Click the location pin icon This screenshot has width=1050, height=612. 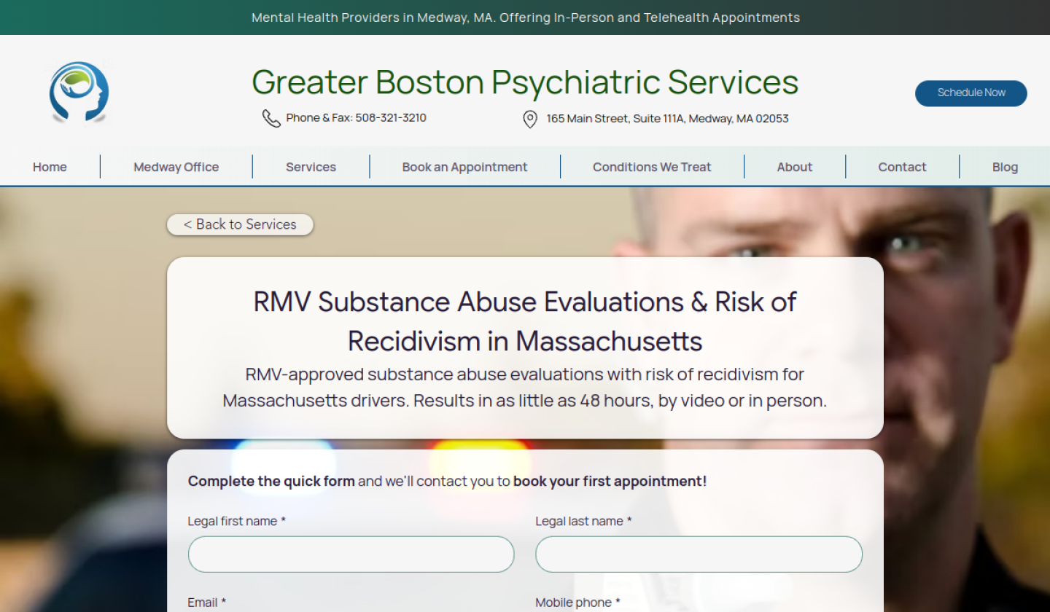531,119
